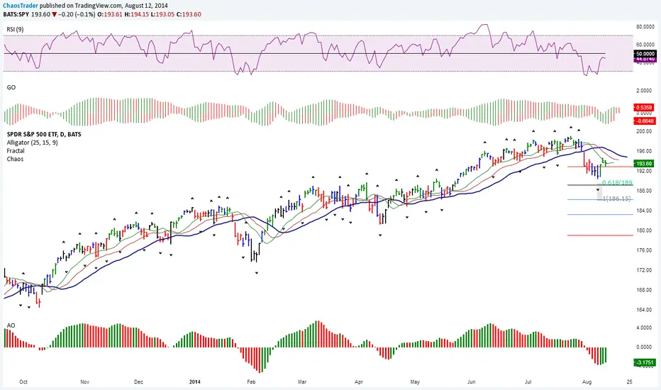This screenshot has height=390, width=661.
Task: Click the 193.60 current price tag
Action: coord(644,164)
